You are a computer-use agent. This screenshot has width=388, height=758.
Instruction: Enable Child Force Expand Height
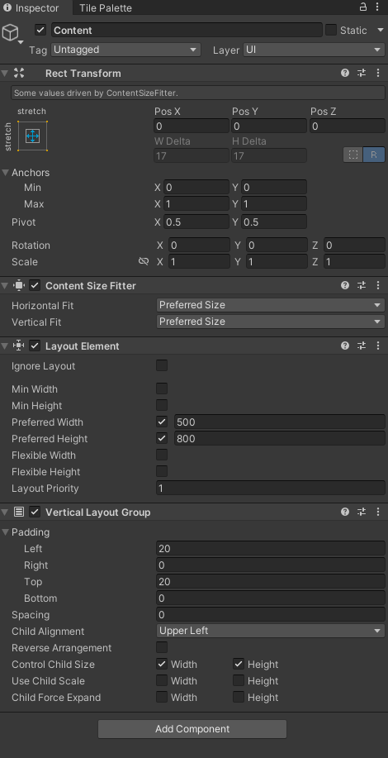pos(239,697)
